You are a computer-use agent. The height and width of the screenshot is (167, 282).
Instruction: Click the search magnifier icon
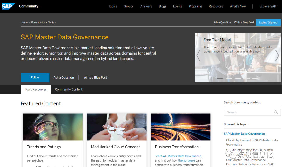(276, 112)
